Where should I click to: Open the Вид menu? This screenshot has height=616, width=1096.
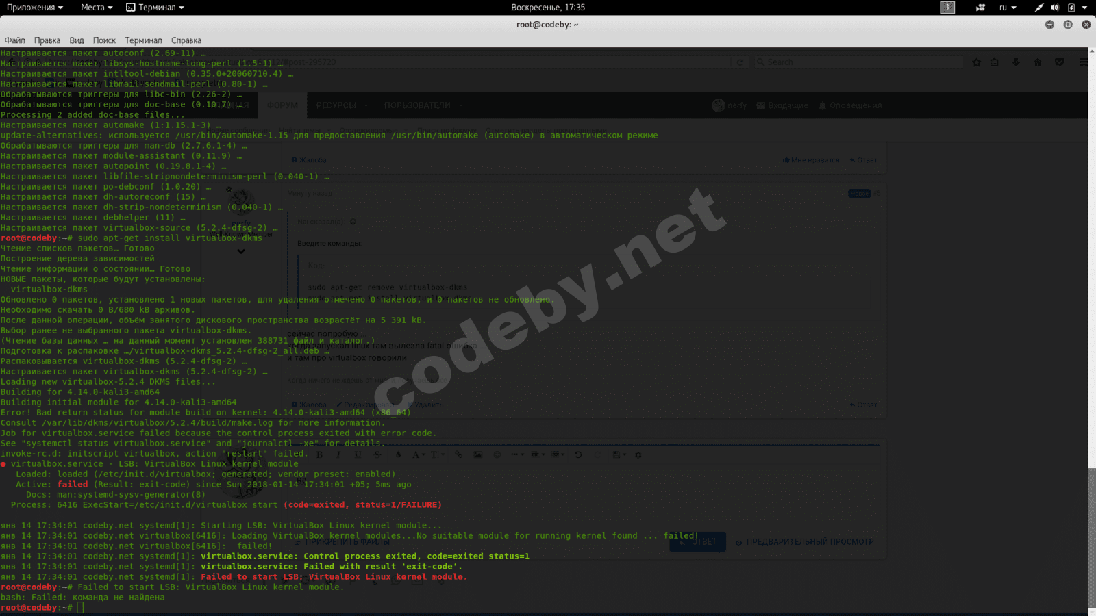pyautogui.click(x=77, y=40)
